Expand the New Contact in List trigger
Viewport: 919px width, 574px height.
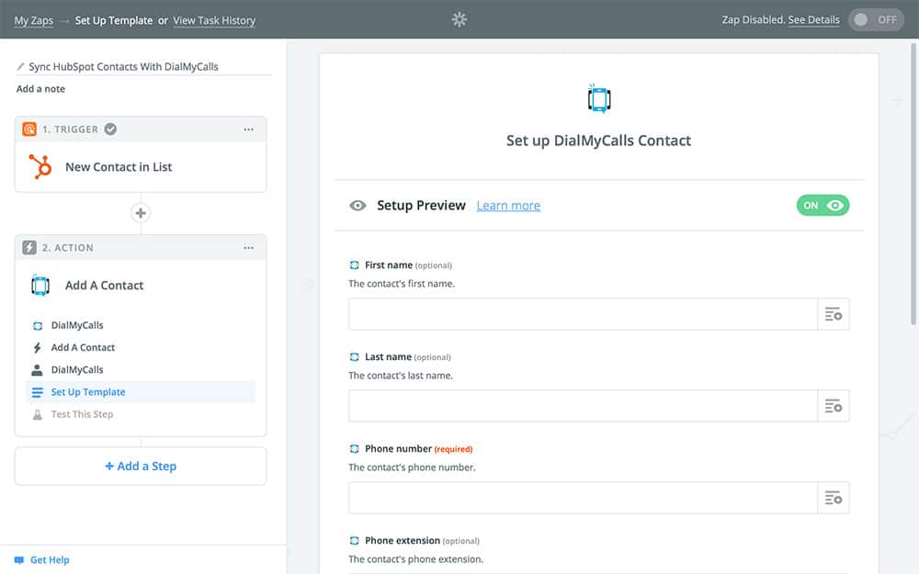coord(119,167)
